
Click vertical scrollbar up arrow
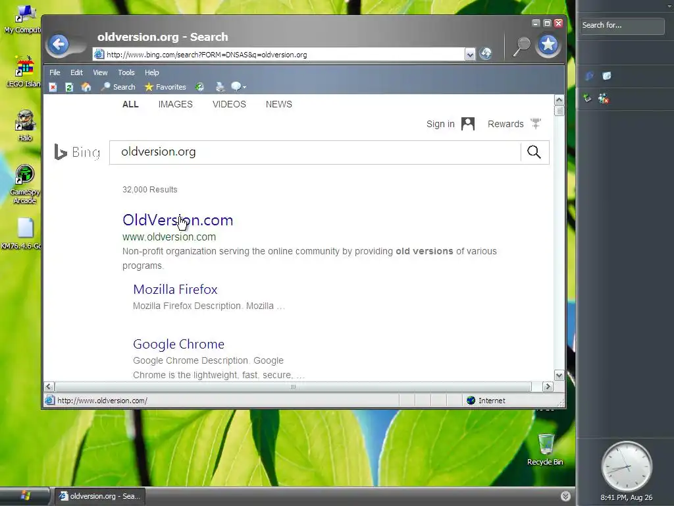coord(559,100)
